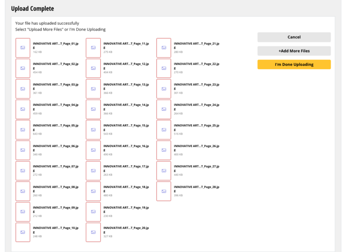This screenshot has height=252, width=345.
Task: Select the Page_28 file icon
Action: (164, 191)
